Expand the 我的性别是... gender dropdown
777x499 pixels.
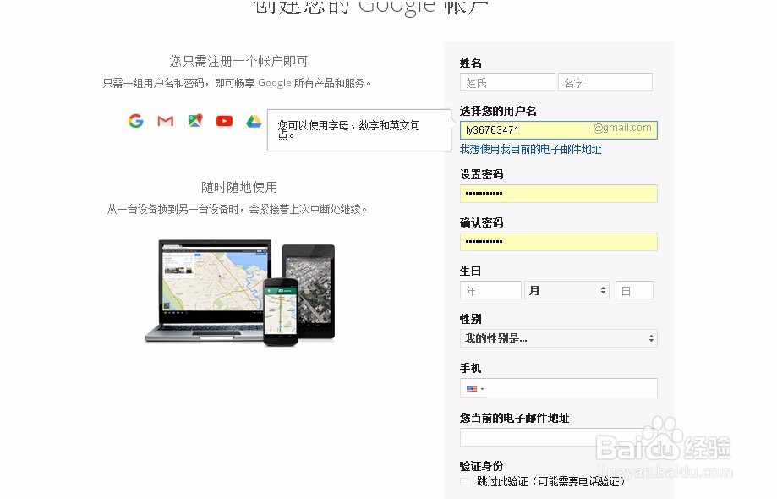click(559, 338)
